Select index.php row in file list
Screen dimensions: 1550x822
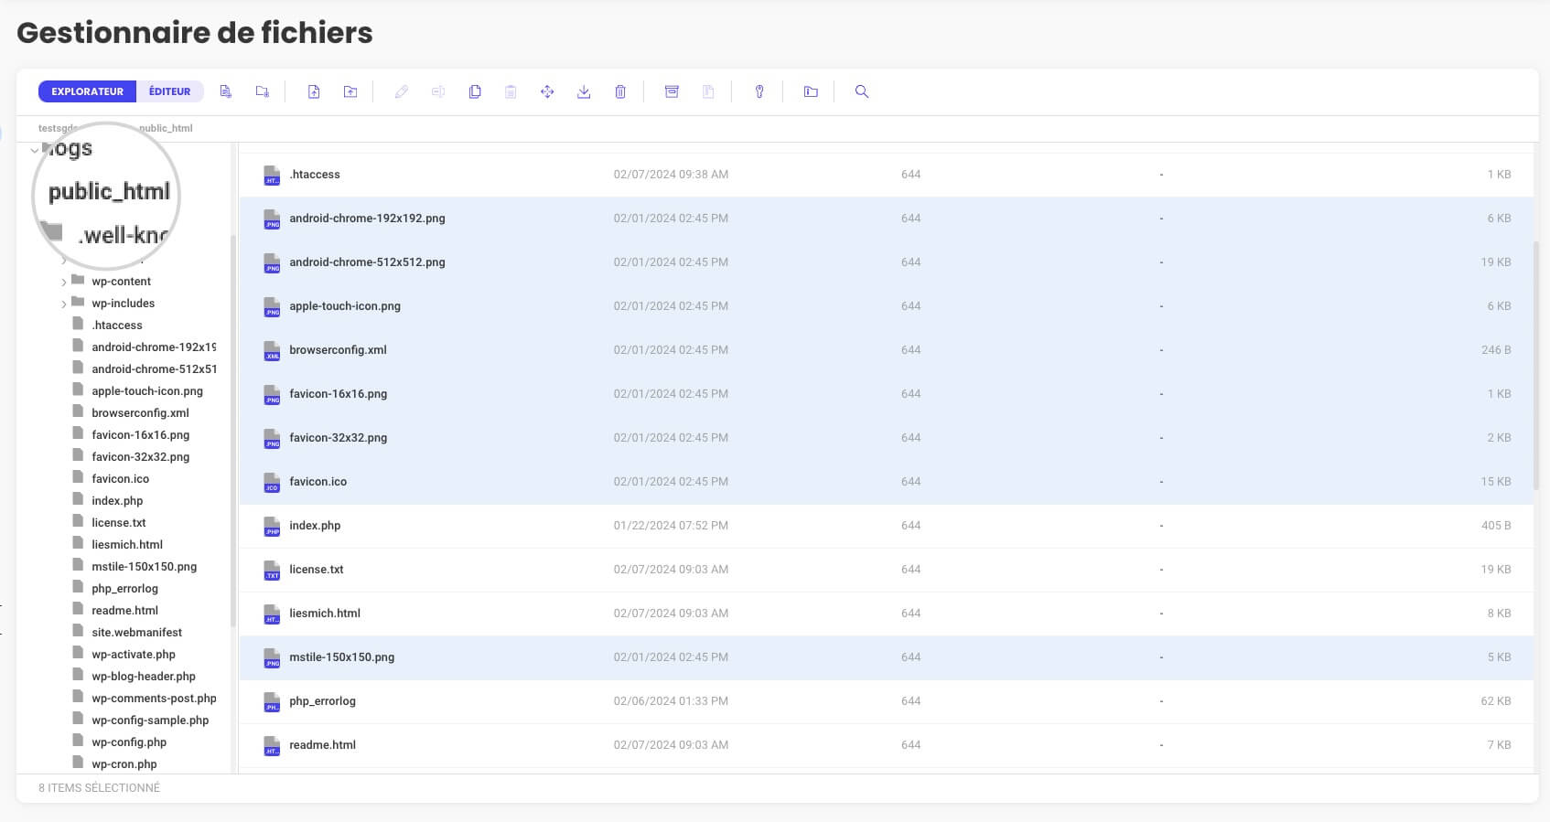pos(886,526)
